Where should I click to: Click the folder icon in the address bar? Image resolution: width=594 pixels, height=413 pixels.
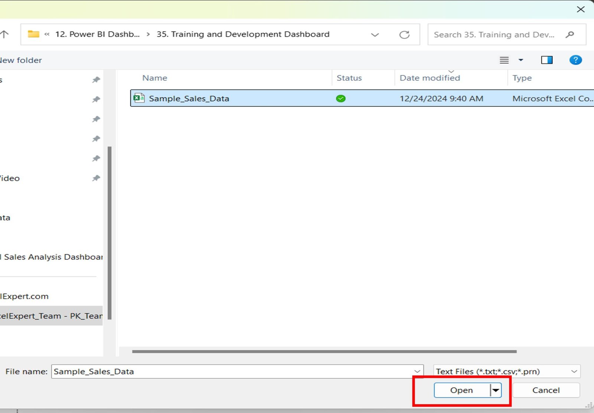[33, 34]
